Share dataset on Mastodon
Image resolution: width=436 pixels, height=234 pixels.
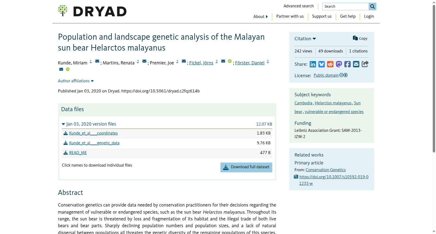tap(339, 64)
